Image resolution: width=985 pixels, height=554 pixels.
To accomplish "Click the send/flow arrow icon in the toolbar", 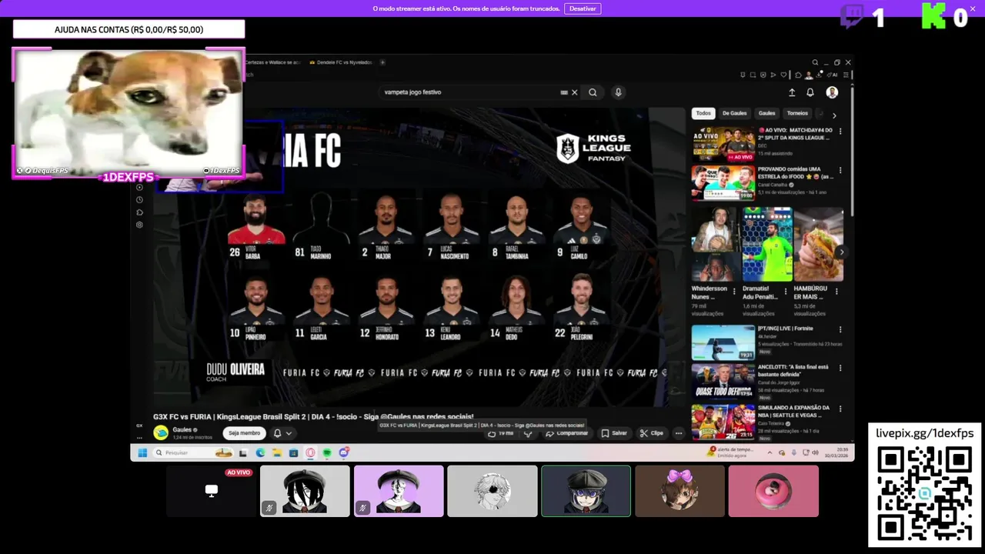I will click(x=773, y=75).
